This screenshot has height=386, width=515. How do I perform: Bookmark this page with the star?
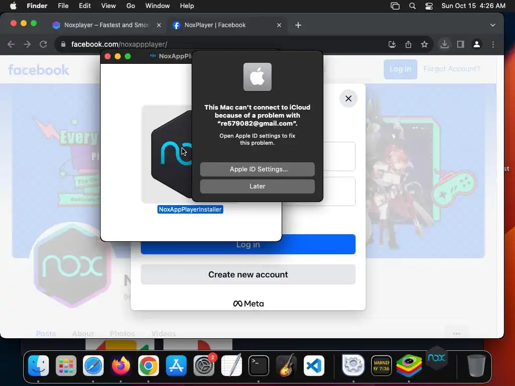tap(424, 44)
